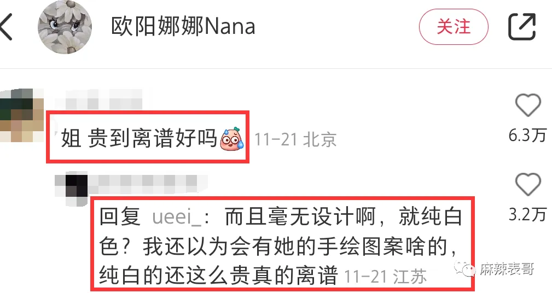
Task: Open 欧阳娜娜Nana's daisy profile avatar
Action: pyautogui.click(x=65, y=27)
